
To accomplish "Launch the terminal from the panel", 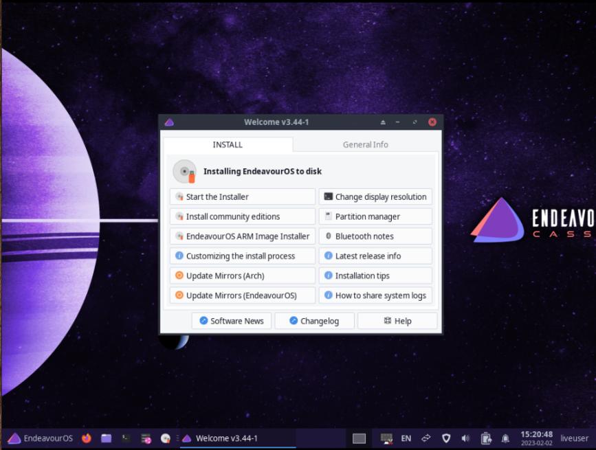I will 126,438.
